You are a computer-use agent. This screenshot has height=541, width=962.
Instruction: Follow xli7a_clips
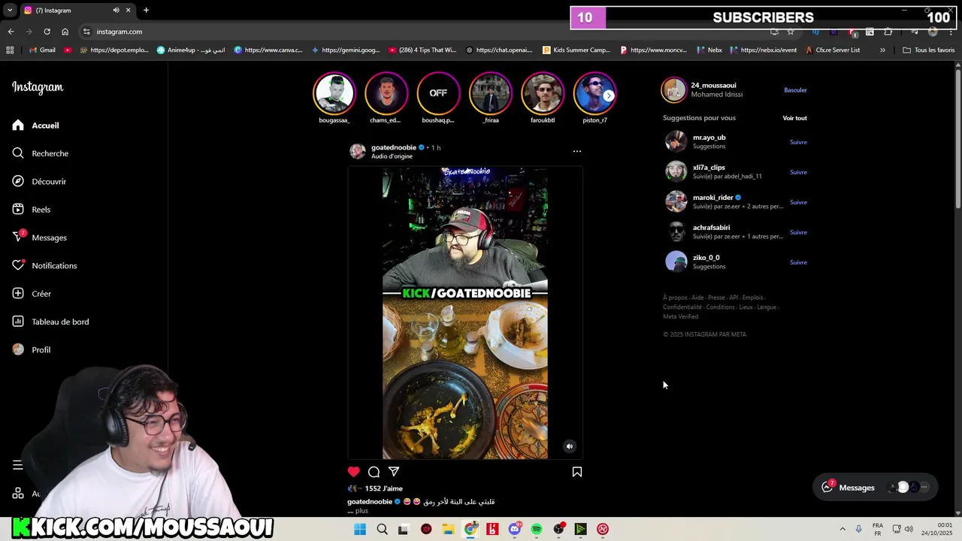(x=798, y=172)
